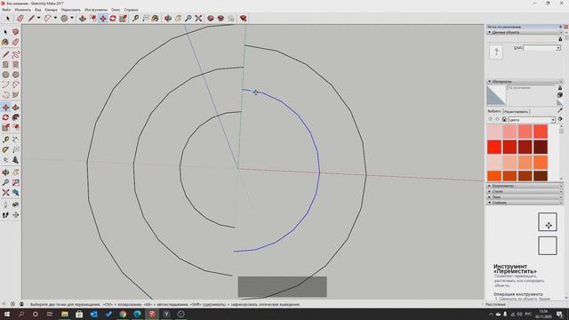Screen dimensions: 569x320
Task: Select the Line pencil tool in top toolbar
Action: [x=32, y=18]
